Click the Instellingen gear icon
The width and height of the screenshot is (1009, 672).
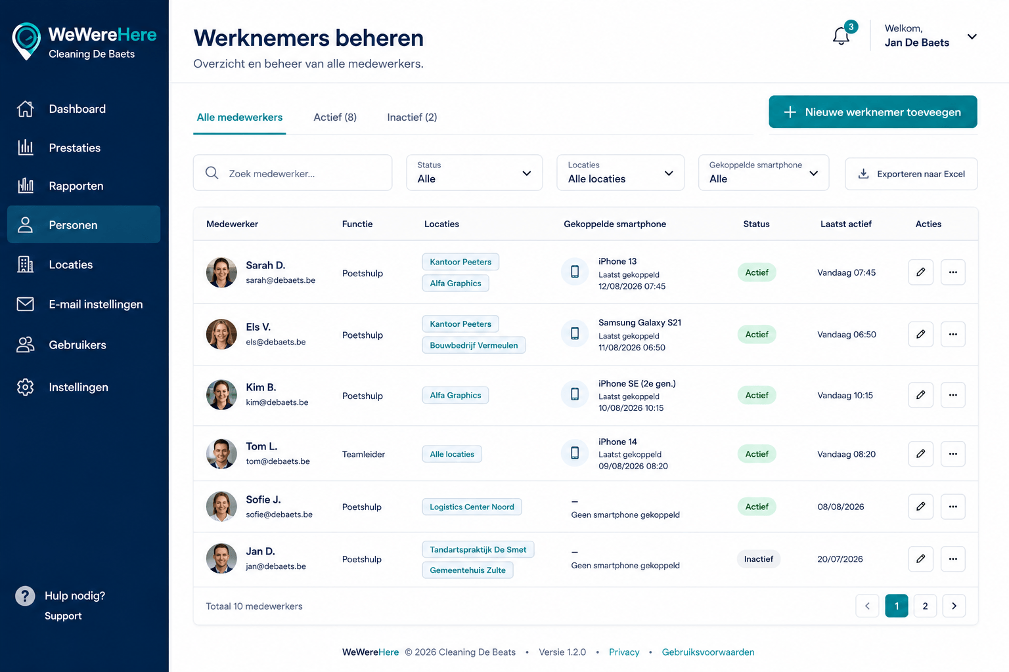pyautogui.click(x=26, y=387)
